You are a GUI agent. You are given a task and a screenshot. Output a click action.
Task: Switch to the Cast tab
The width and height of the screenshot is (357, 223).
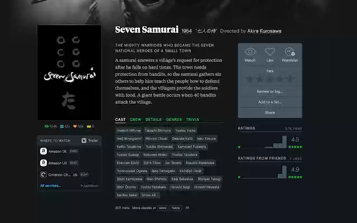click(120, 120)
